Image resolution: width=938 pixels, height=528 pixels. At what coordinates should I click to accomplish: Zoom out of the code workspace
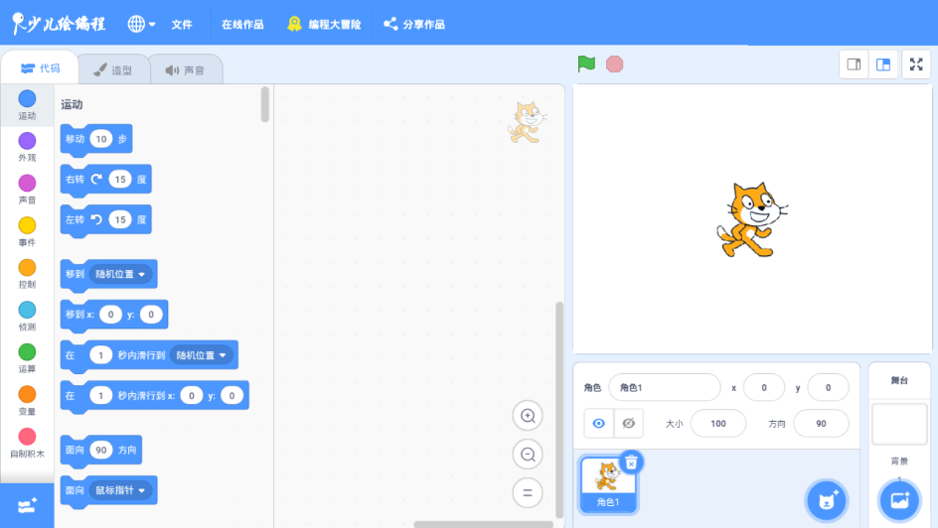coord(528,455)
